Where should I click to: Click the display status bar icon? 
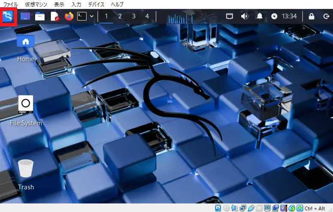point(267,208)
